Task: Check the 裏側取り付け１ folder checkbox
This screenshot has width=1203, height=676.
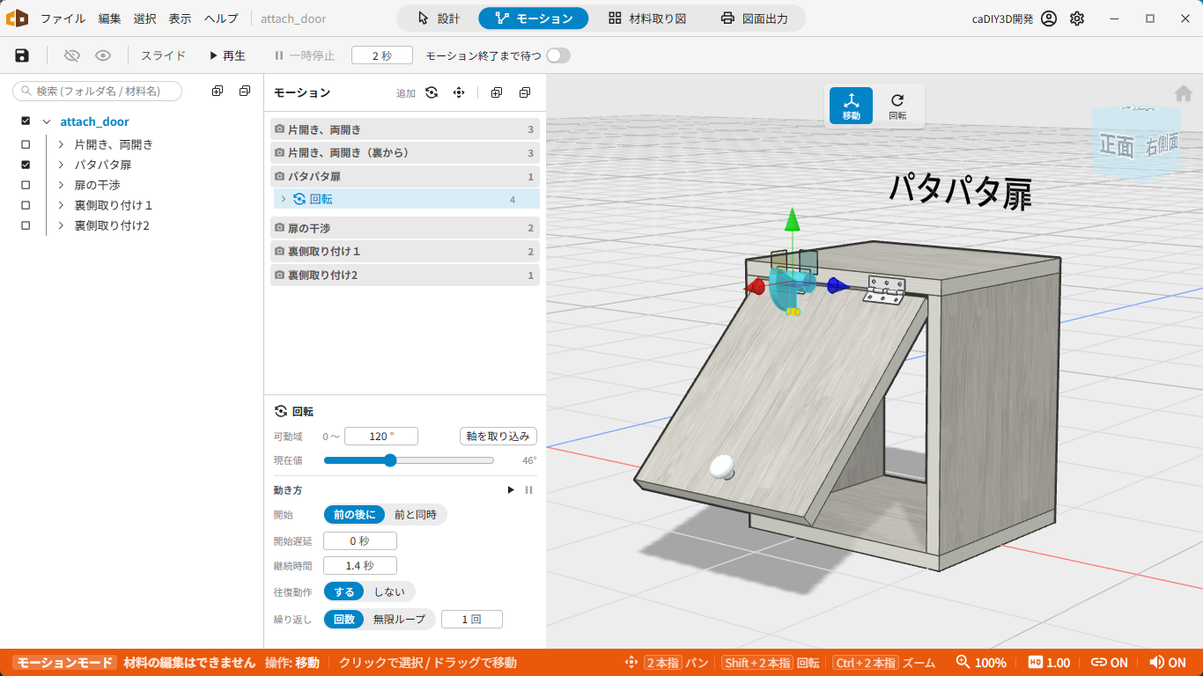Action: coord(26,205)
